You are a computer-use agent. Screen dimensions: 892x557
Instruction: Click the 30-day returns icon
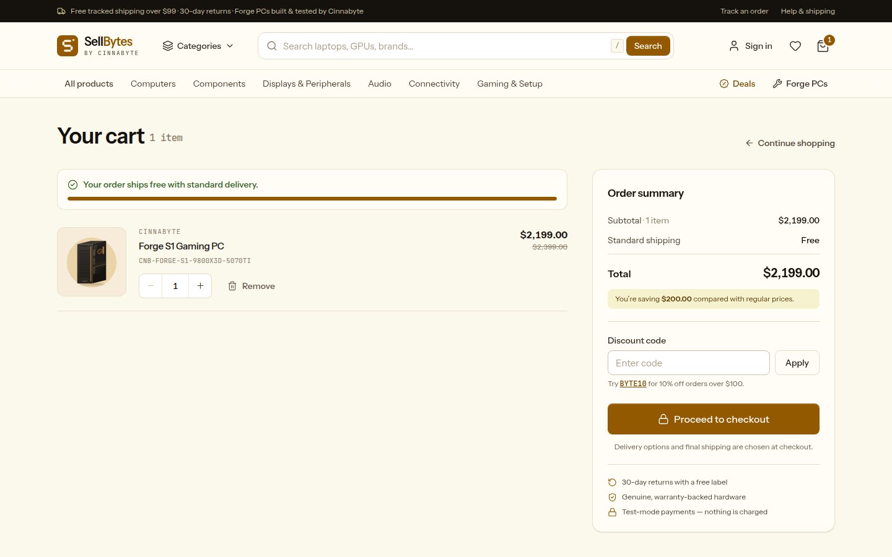pyautogui.click(x=612, y=482)
